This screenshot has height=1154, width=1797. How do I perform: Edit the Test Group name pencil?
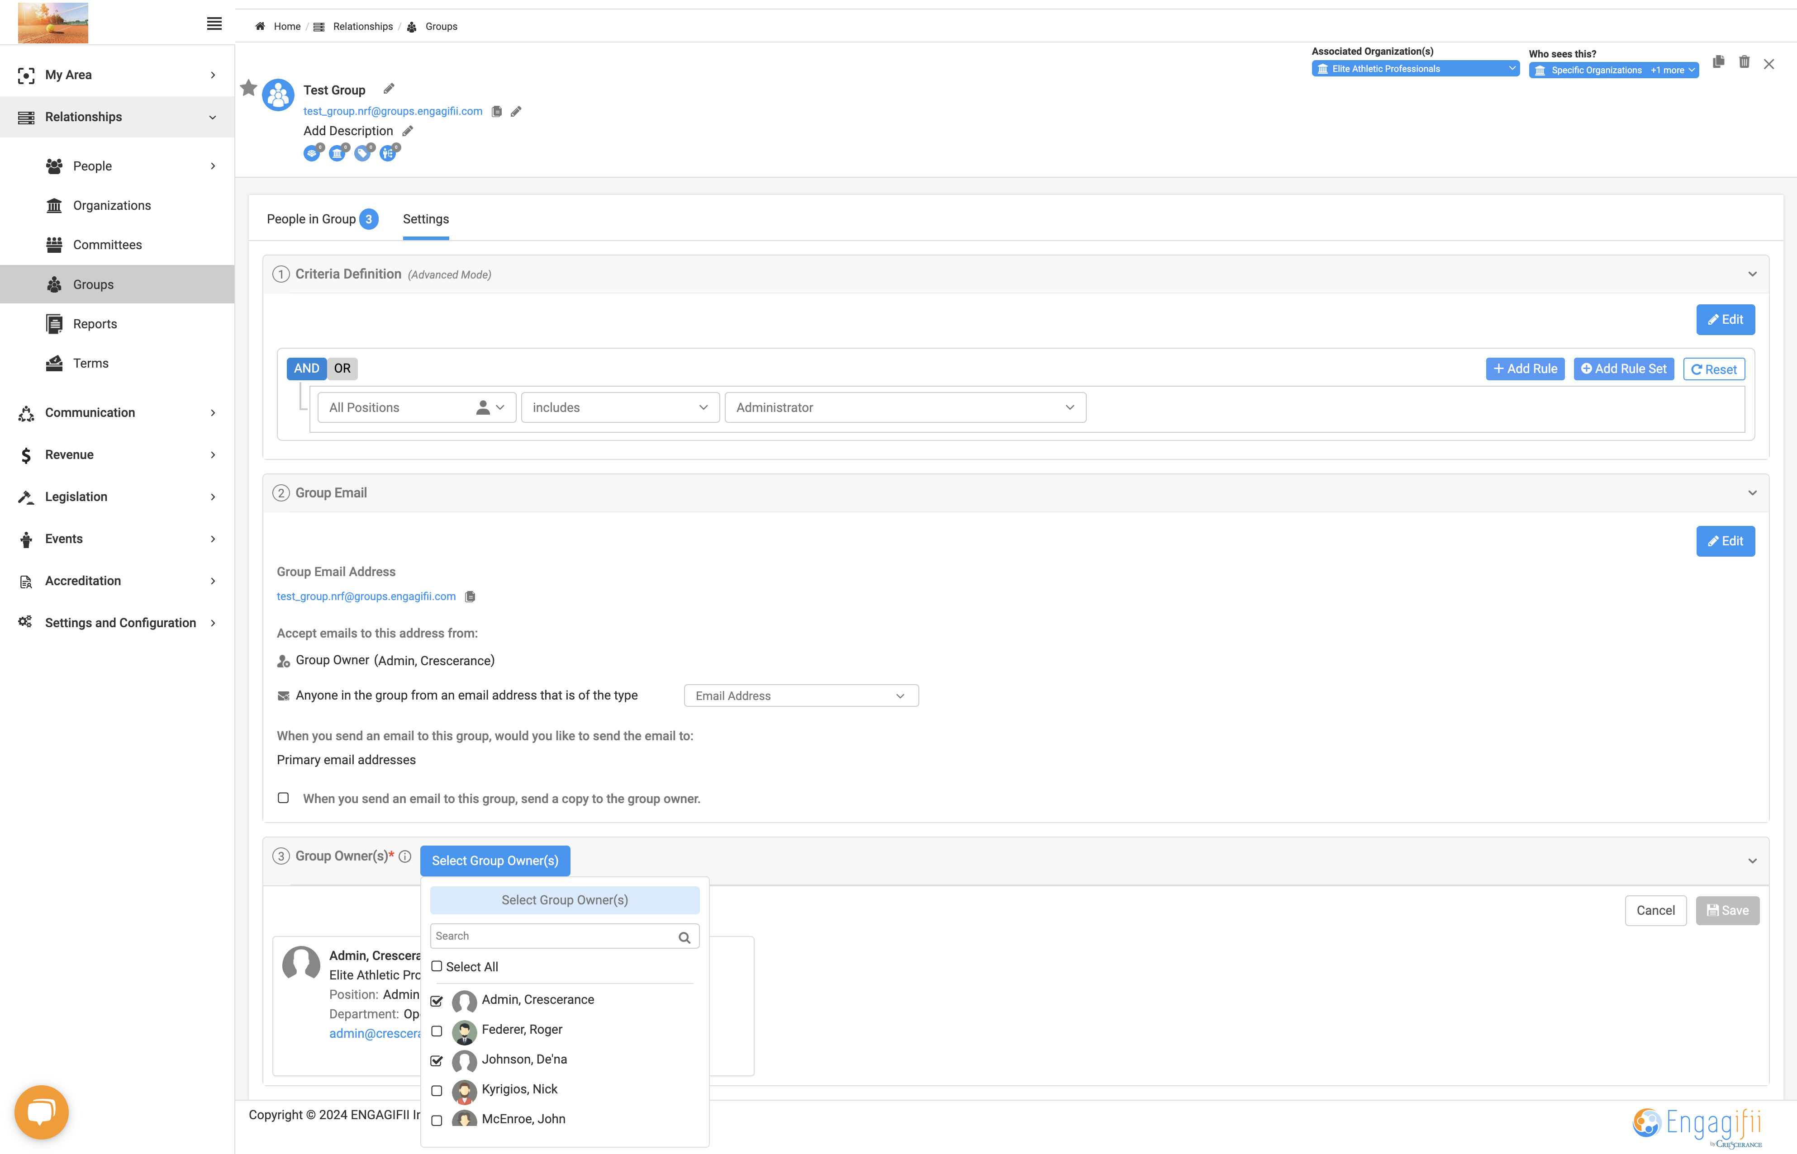[388, 89]
